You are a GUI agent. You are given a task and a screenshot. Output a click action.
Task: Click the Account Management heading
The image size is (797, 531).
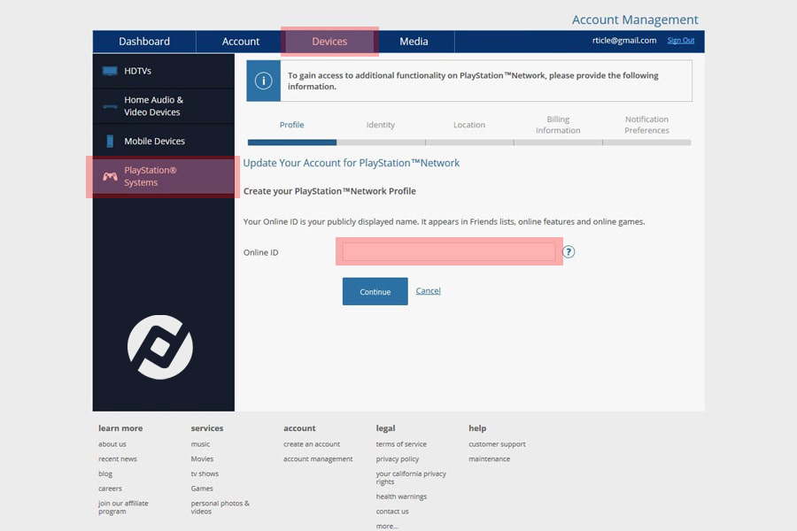(x=635, y=19)
